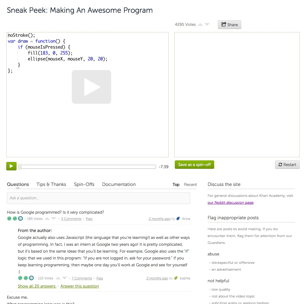The image size is (305, 304).
Task: Show all 20 answers to the question
Action: click(37, 286)
